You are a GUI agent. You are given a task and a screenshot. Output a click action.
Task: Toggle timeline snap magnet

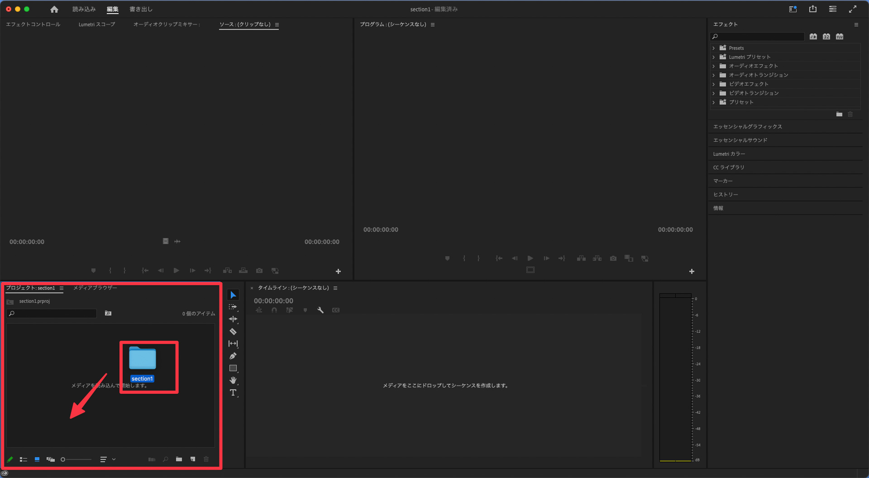point(274,310)
